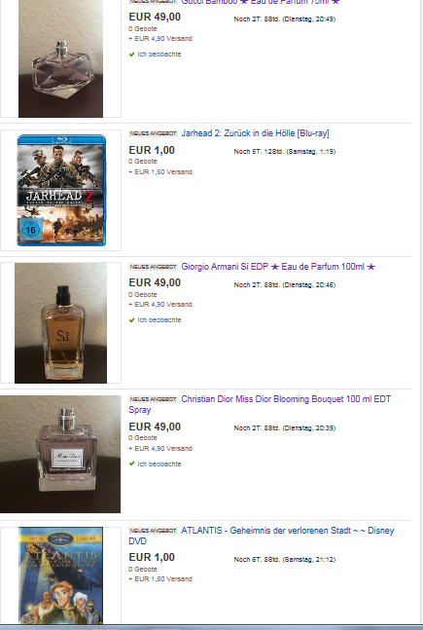Click the Gucci Bamboo bottle thumbnail

(60, 58)
